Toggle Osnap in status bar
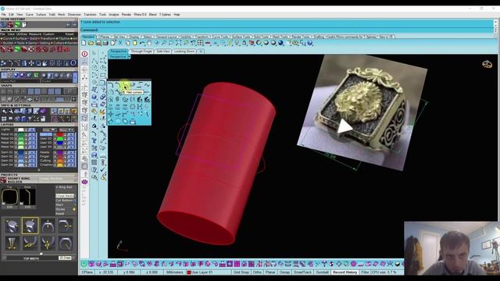500x281 pixels. (x=284, y=272)
